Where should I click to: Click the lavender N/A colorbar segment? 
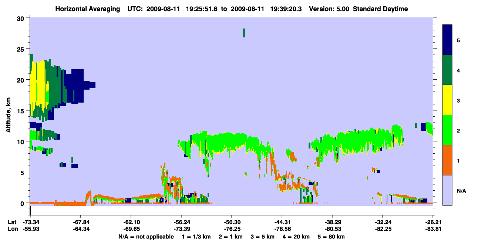447,190
